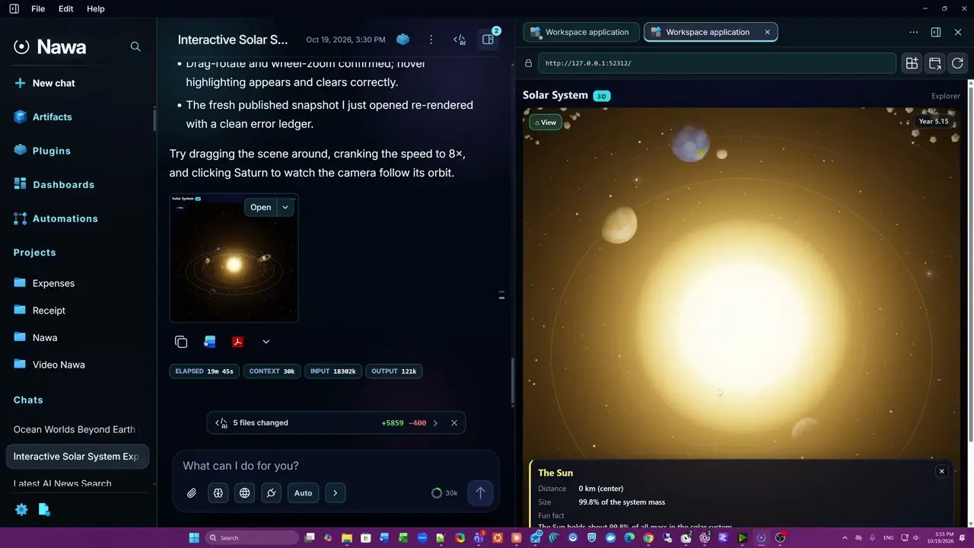The width and height of the screenshot is (974, 548).
Task: Export the response as a Word document
Action: (x=210, y=342)
